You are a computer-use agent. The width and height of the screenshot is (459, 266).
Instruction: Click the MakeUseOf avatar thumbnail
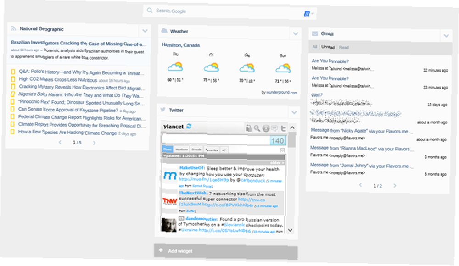(169, 175)
